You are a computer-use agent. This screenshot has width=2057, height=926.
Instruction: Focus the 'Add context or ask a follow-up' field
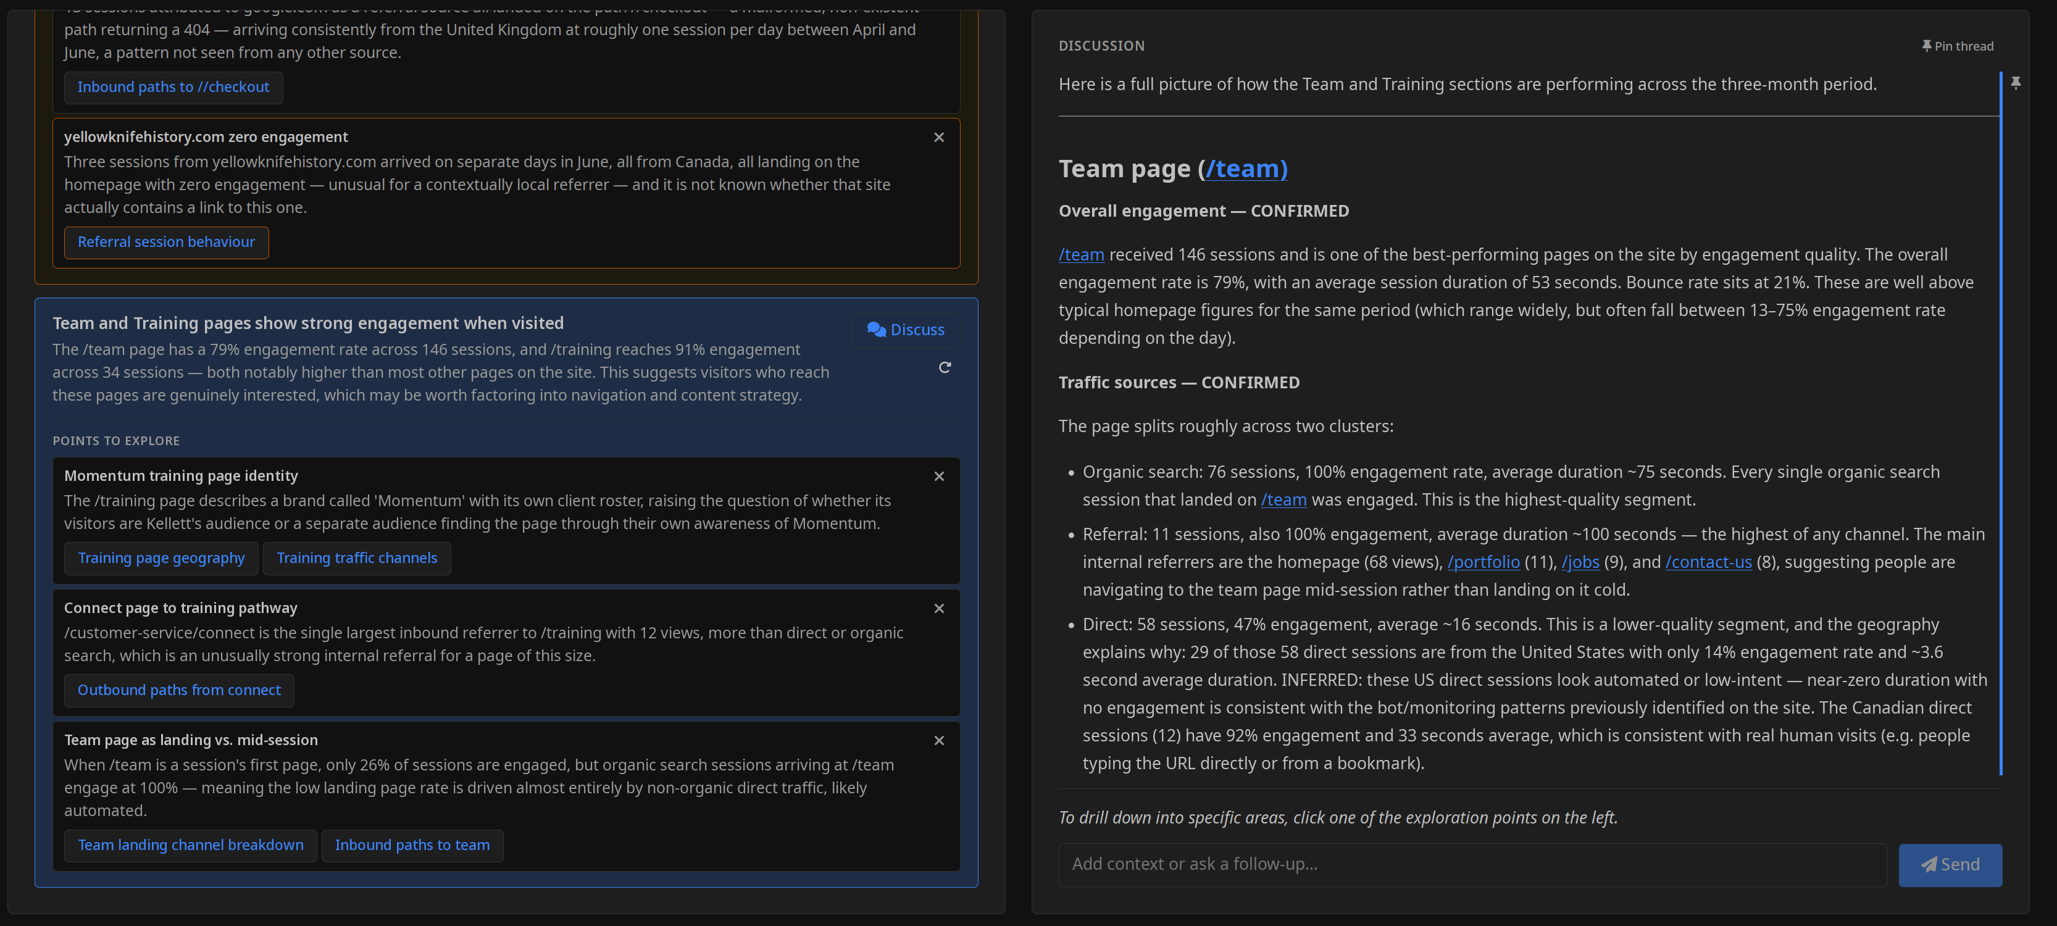point(1472,864)
